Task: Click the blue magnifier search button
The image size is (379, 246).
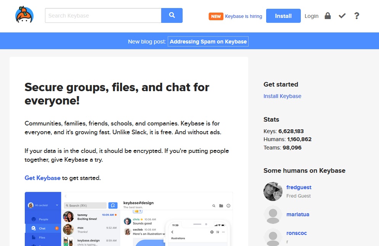Action: (172, 16)
